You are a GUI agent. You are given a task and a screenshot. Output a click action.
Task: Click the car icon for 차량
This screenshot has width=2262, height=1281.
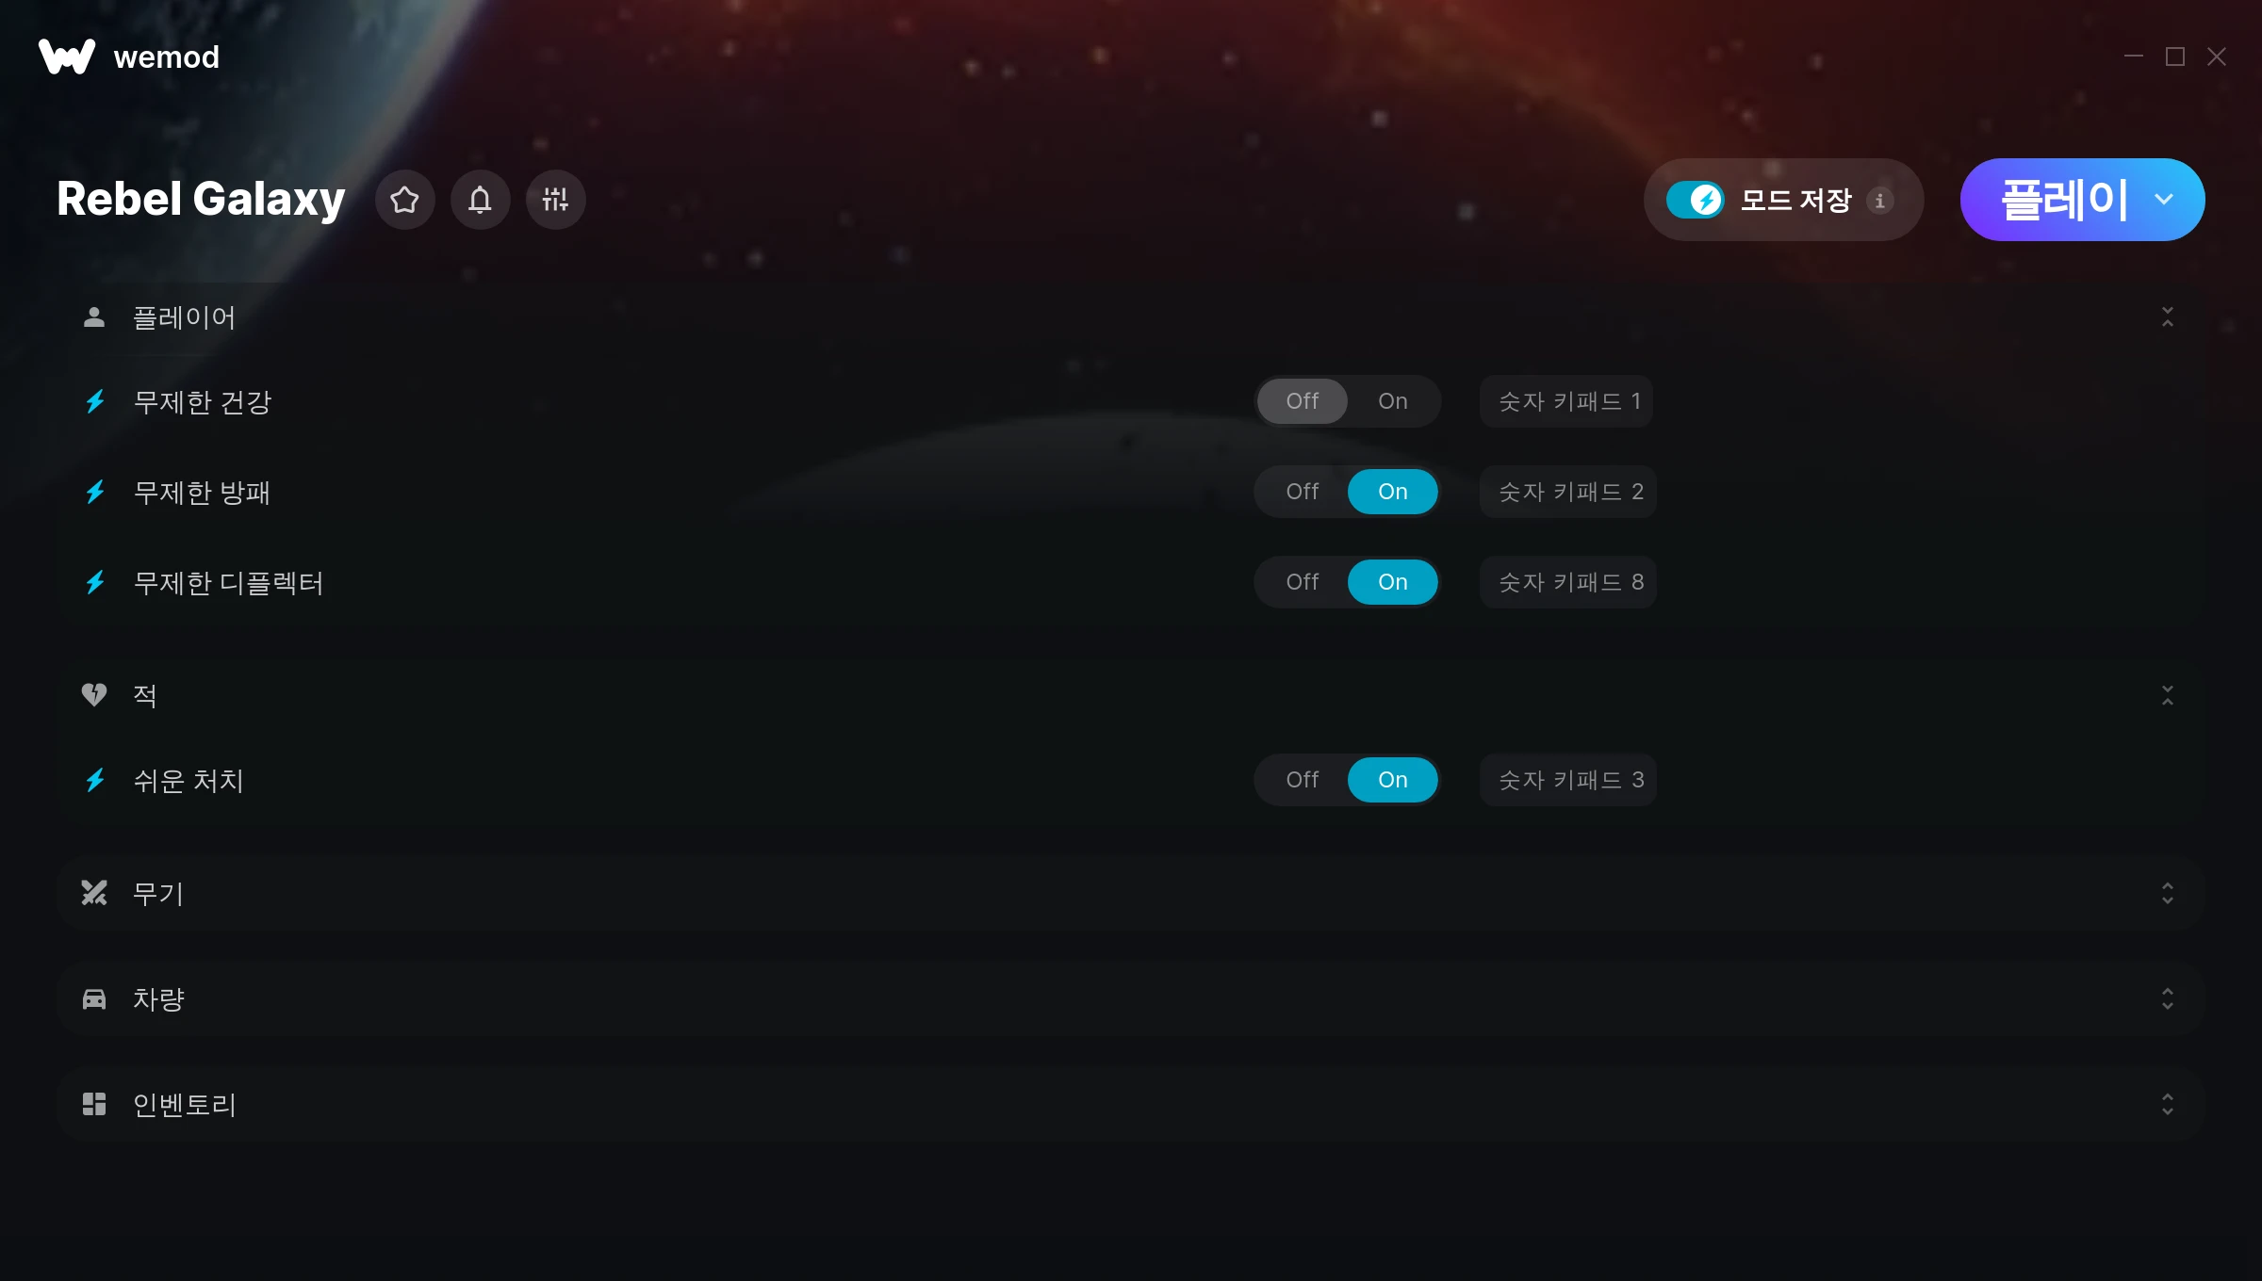(x=94, y=998)
